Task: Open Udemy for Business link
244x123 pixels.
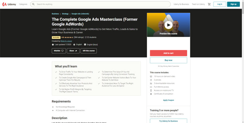Action: tap(181, 4)
